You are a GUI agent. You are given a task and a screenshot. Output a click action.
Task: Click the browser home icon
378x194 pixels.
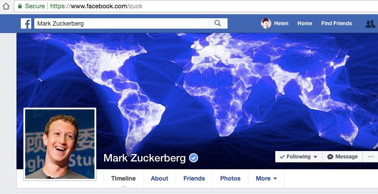coord(6,6)
